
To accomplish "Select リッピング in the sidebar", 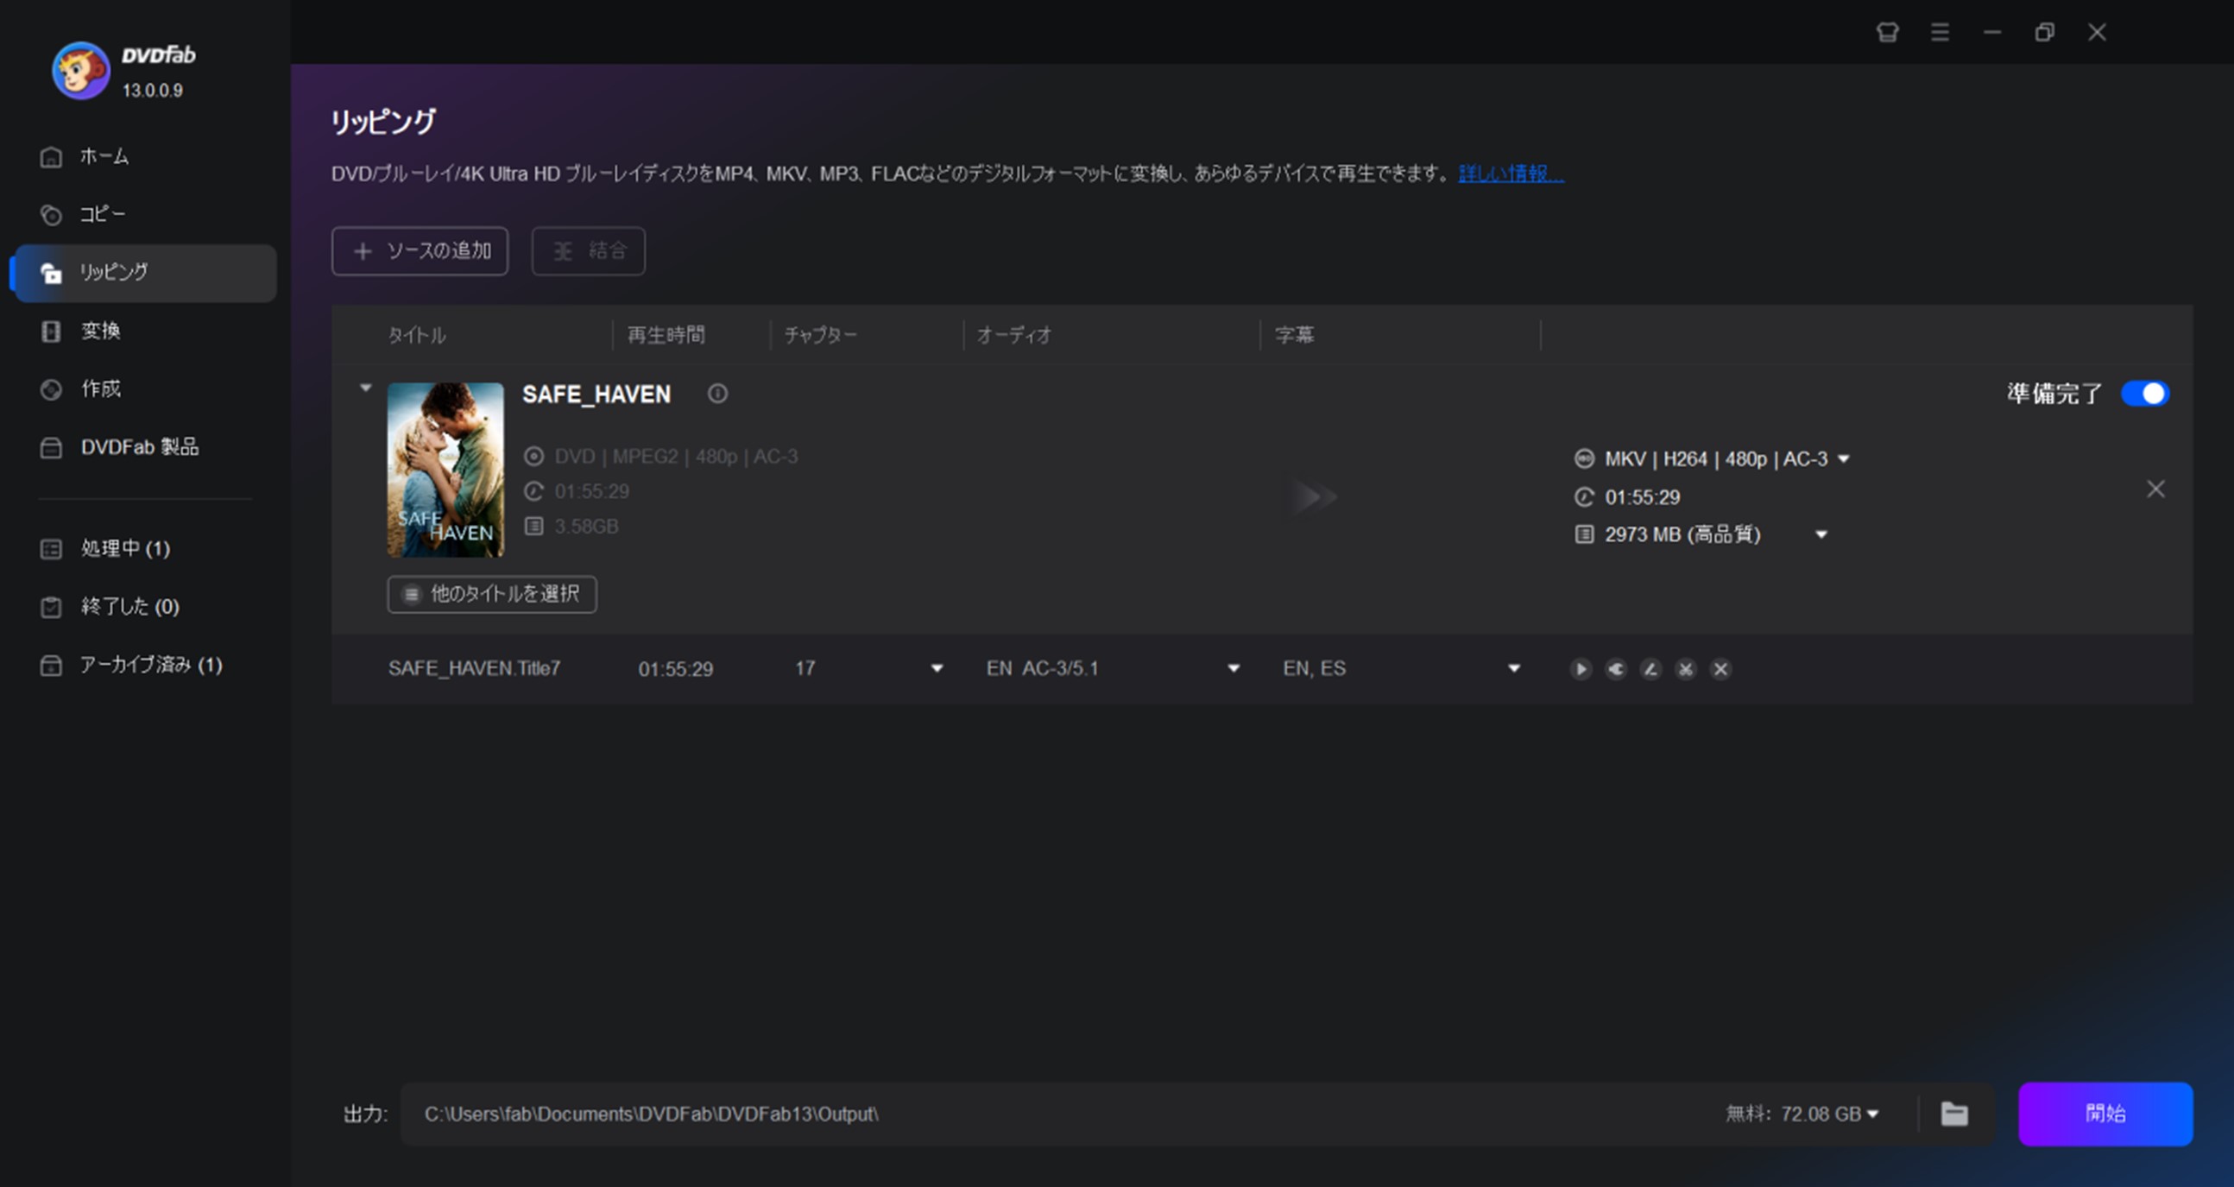I will (146, 272).
